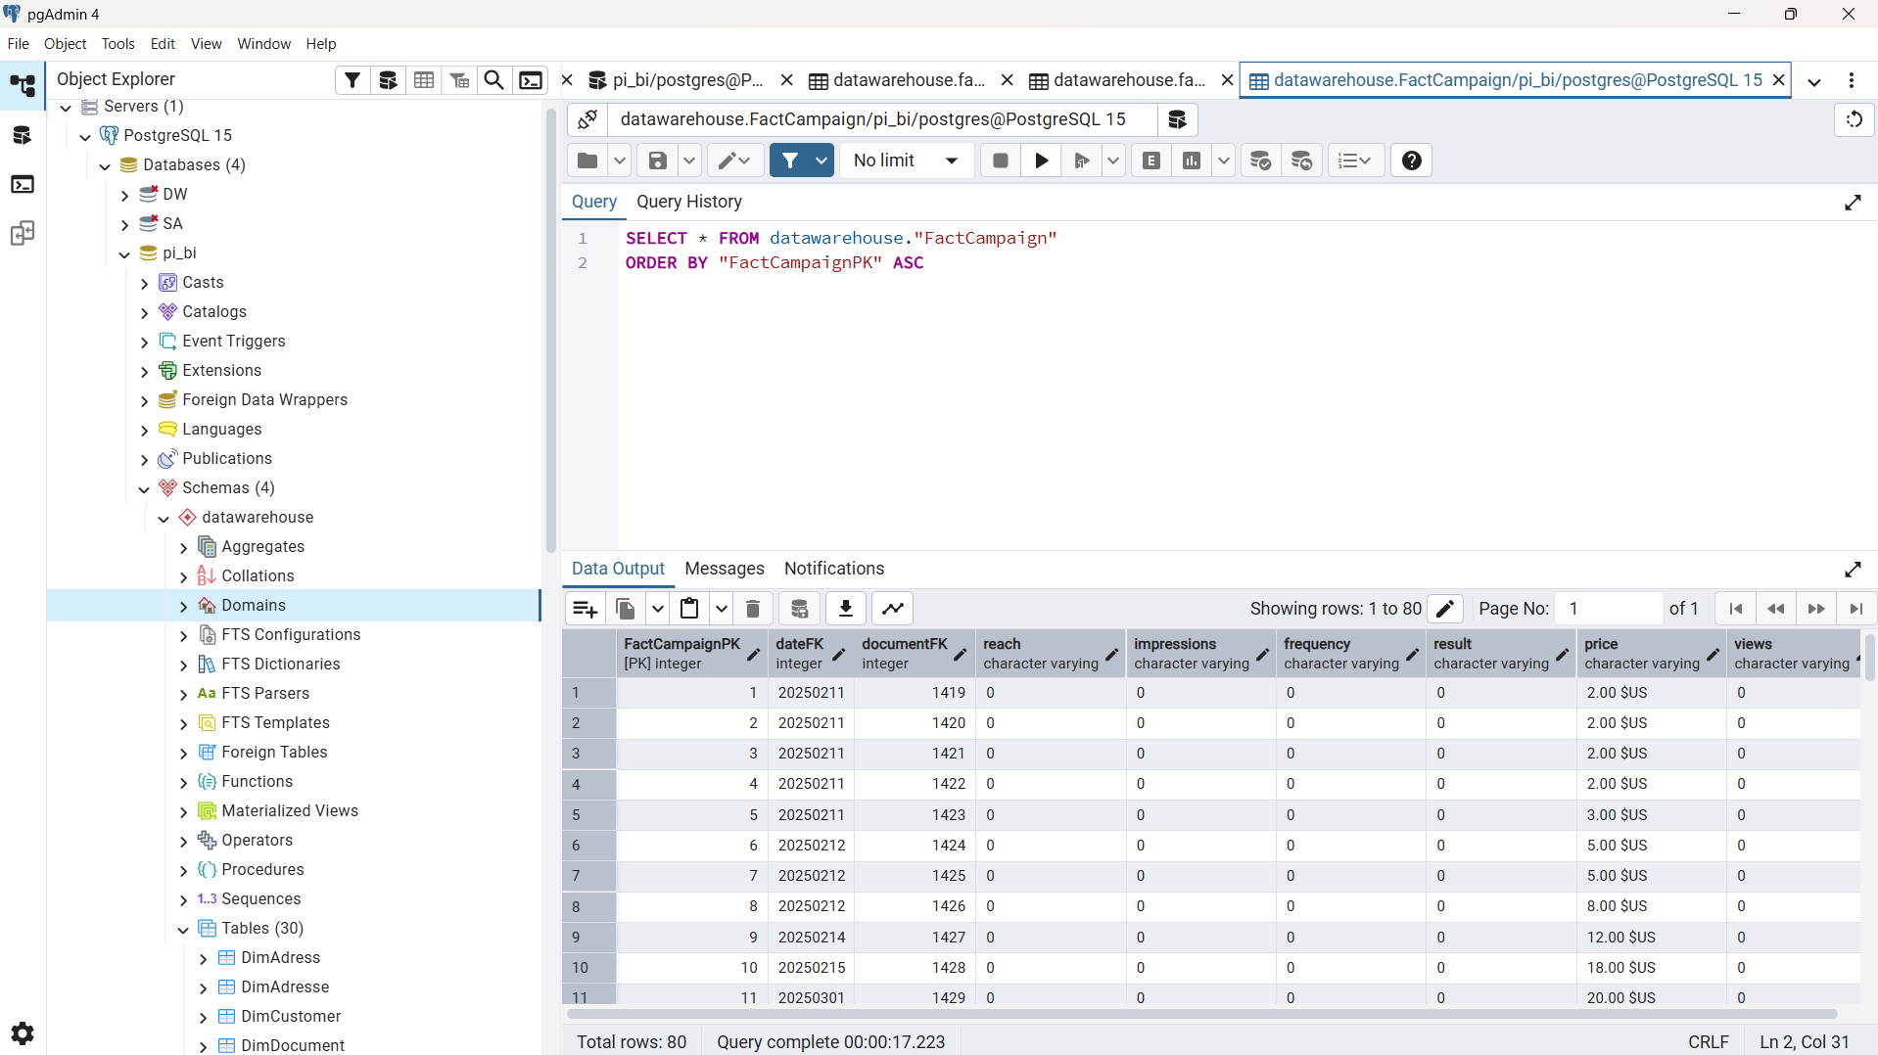Screen dimensions: 1878x1055
Task: Execute the query with the play button
Action: (1042, 161)
